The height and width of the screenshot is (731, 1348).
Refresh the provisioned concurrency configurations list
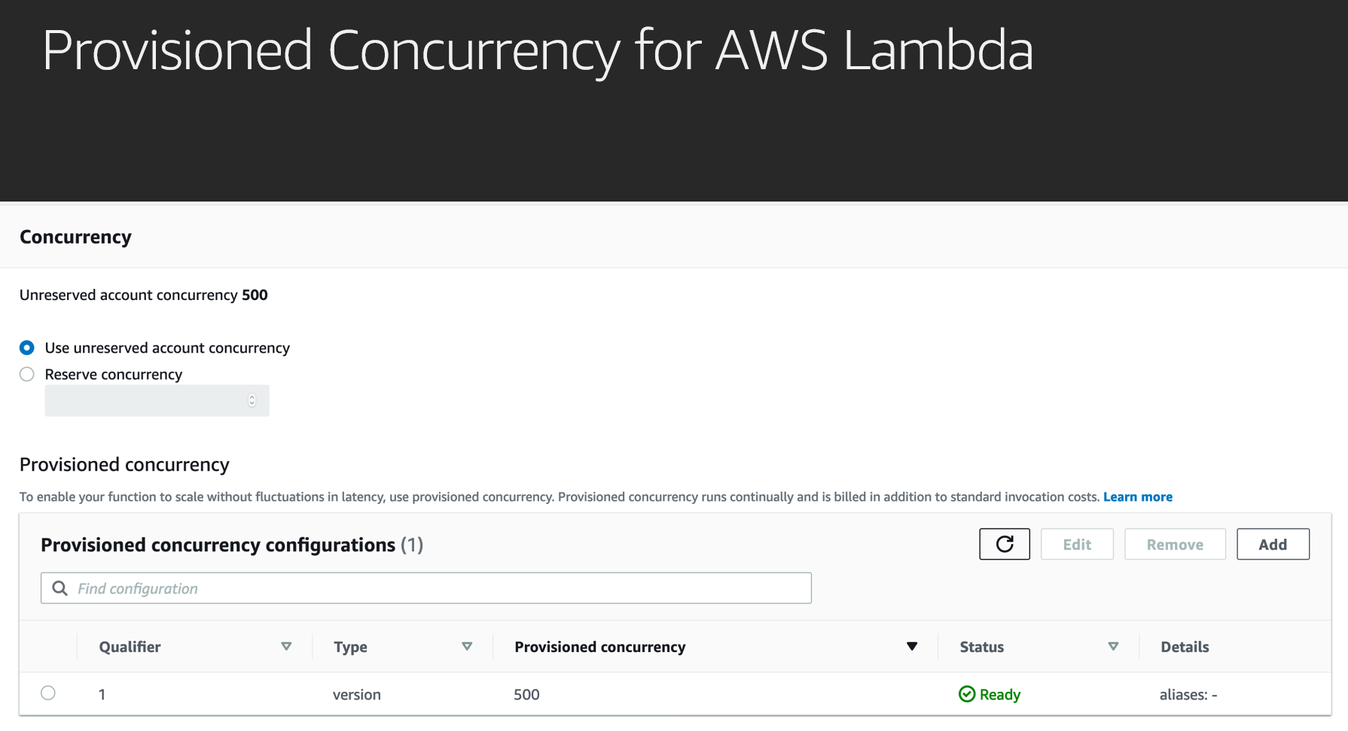tap(1004, 544)
